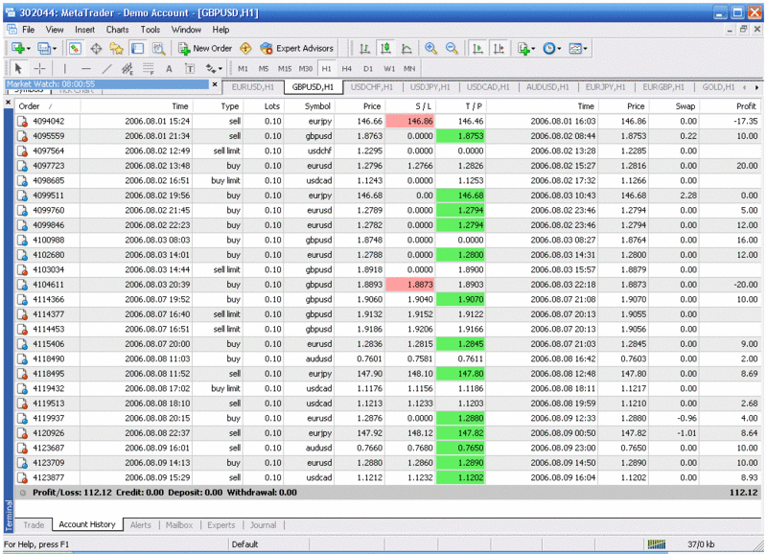
Task: Select order row 4104611
Action: (388, 285)
